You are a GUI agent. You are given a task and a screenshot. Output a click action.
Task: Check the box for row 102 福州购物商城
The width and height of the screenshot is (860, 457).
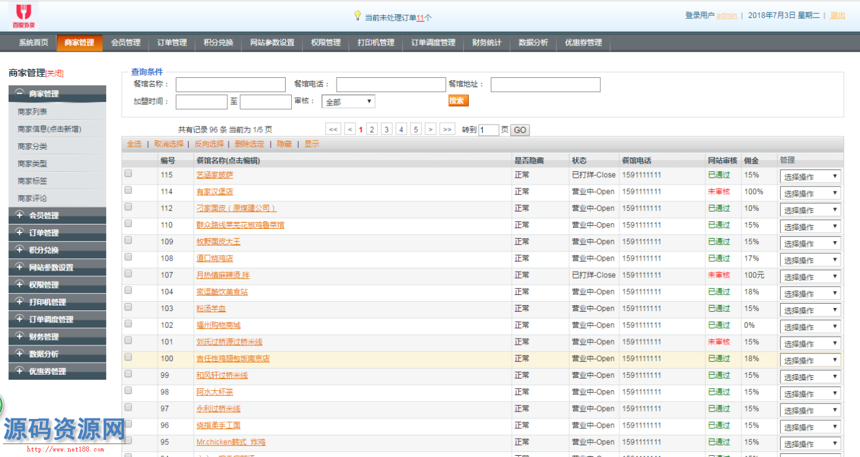pos(128,324)
